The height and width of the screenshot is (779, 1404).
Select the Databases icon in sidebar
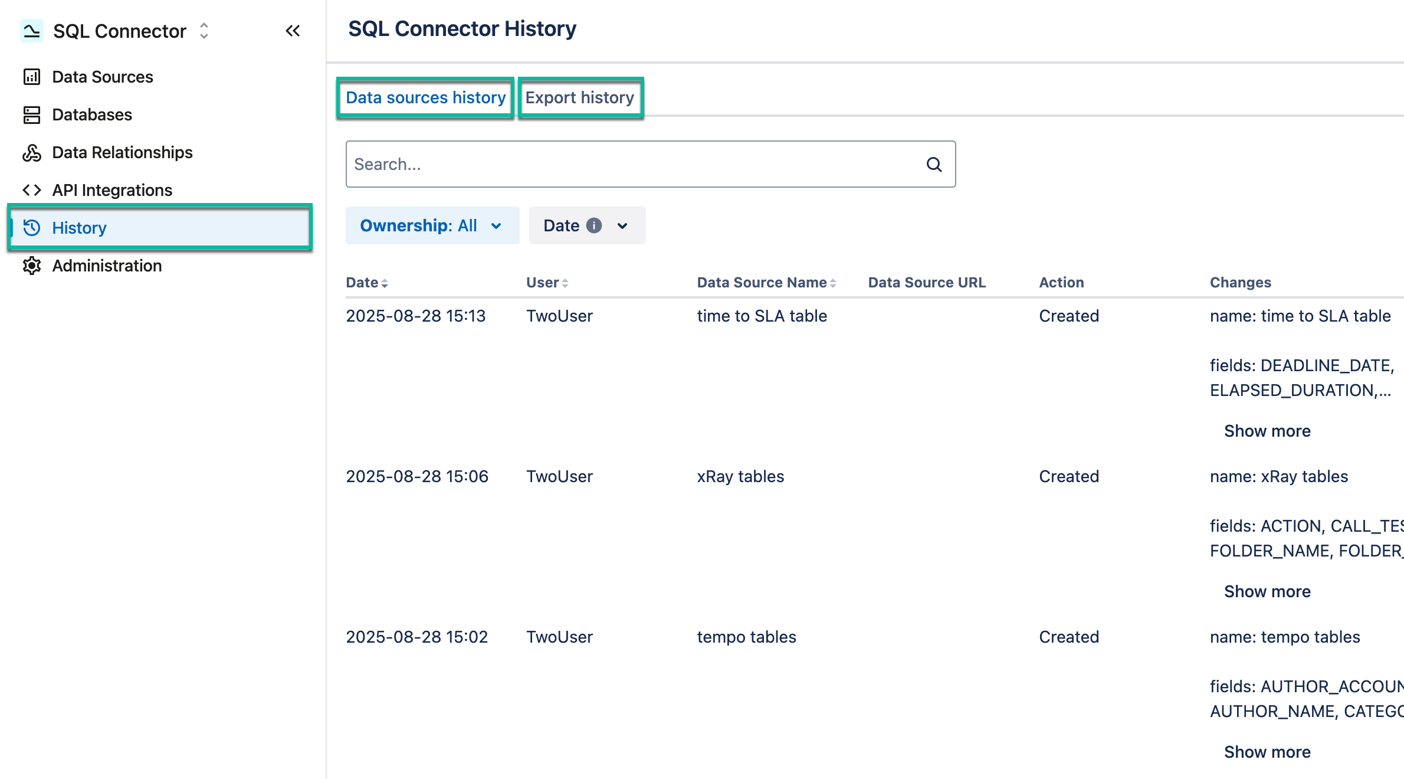[x=32, y=114]
